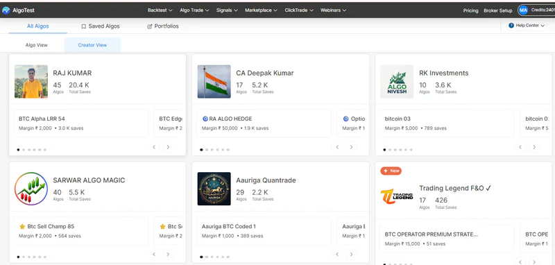555x265 pixels.
Task: Click the CA Deepak Kumar creator name
Action: click(x=265, y=74)
